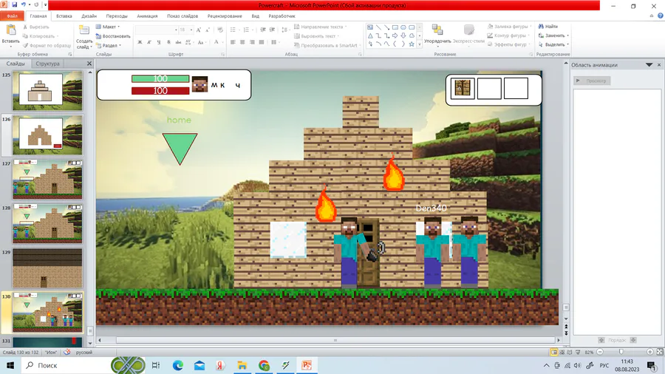Open font size 18 dropdown
Viewport: 665px width, 374px height.
click(191, 30)
